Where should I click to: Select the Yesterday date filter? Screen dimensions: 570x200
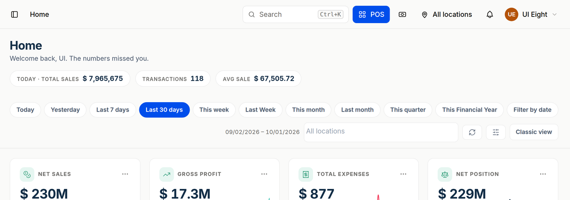tap(65, 110)
